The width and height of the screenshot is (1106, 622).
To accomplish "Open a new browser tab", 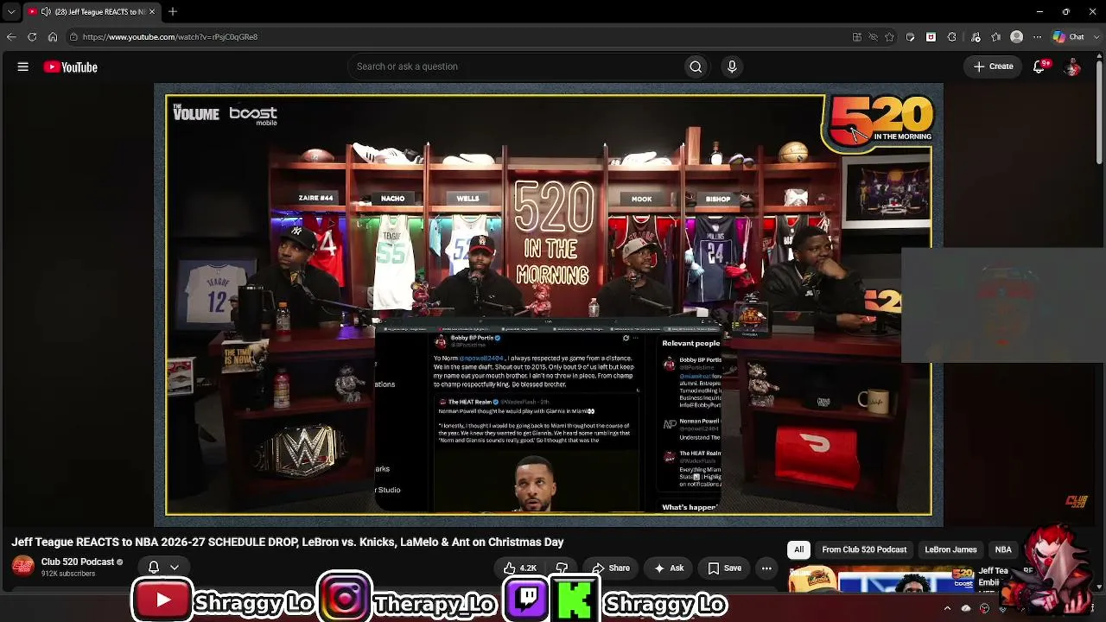I will point(173,12).
